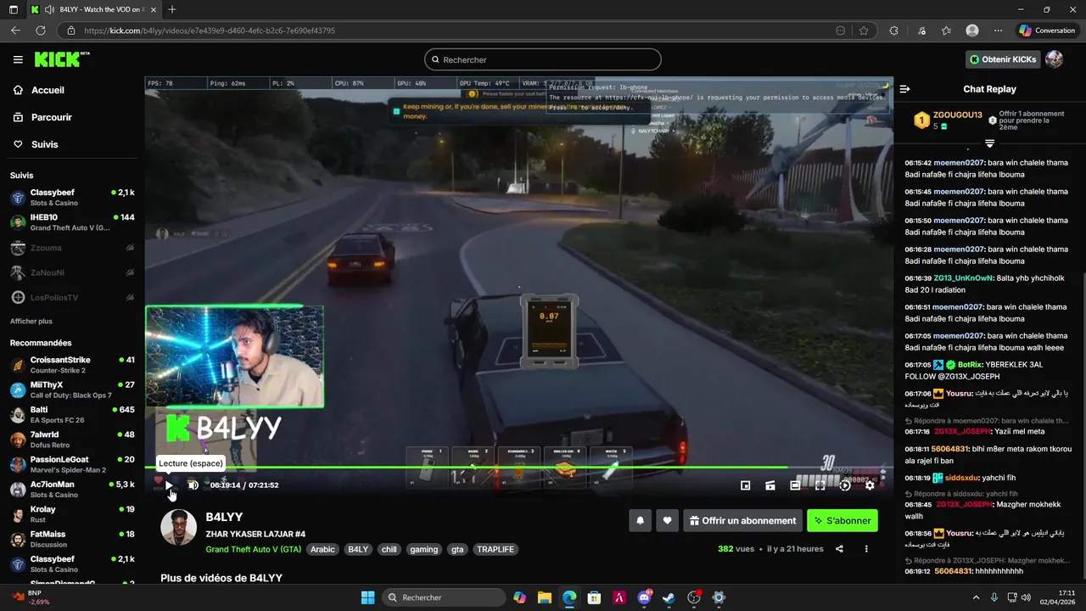
Task: Open File Explorer from taskbar
Action: pyautogui.click(x=544, y=597)
